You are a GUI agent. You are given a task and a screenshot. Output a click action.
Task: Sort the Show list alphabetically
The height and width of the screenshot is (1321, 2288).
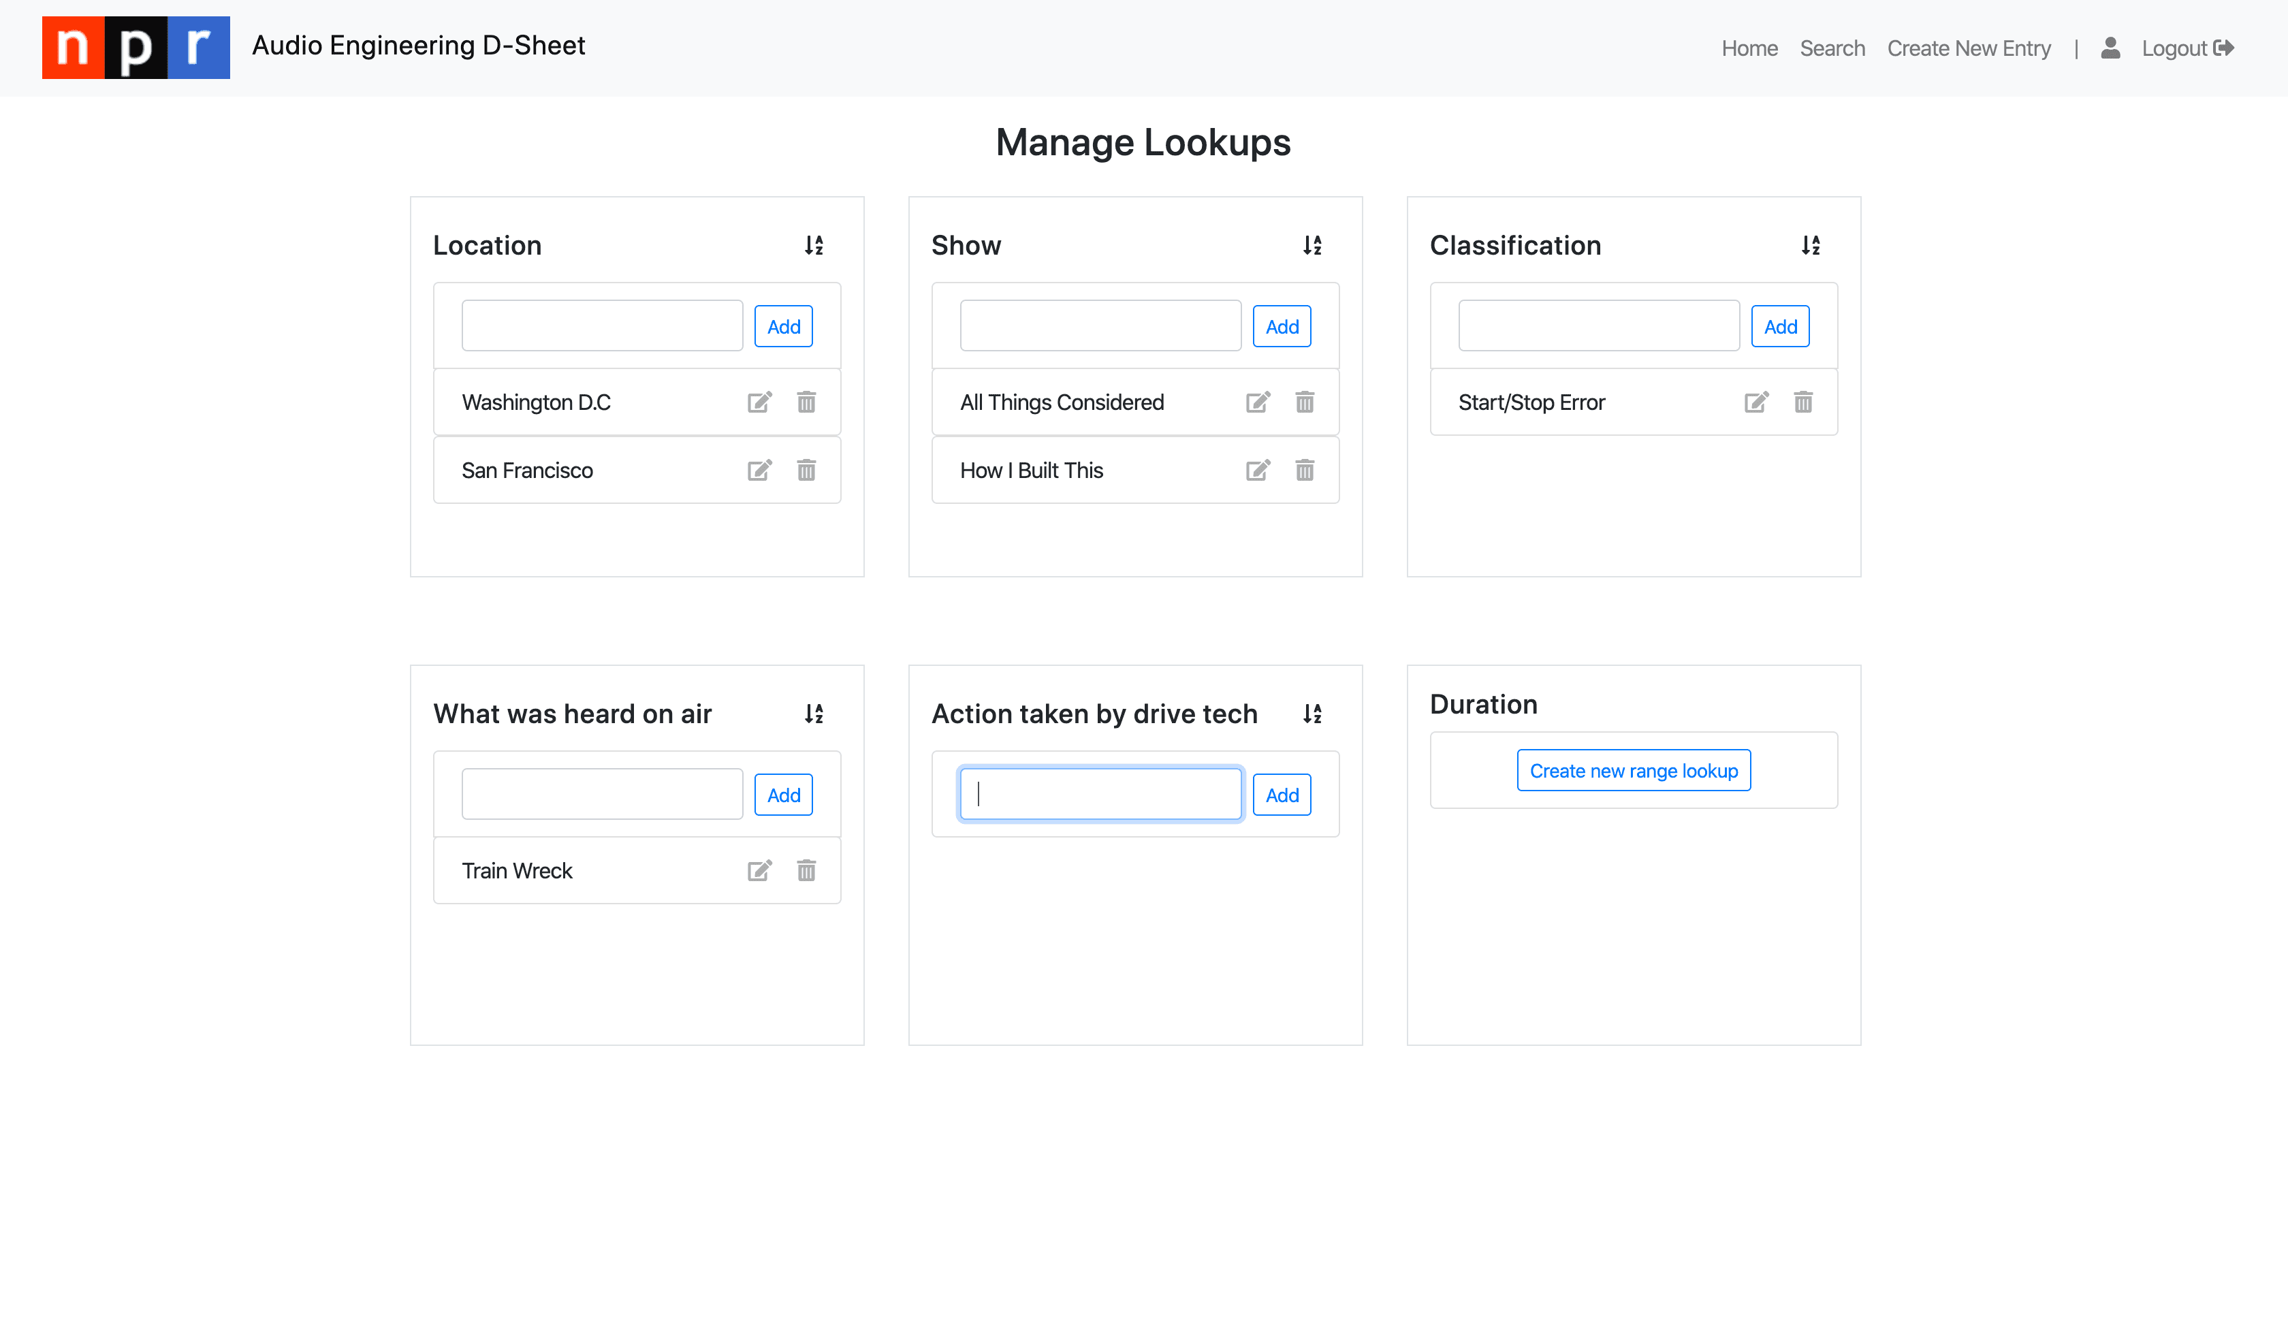click(x=1312, y=245)
